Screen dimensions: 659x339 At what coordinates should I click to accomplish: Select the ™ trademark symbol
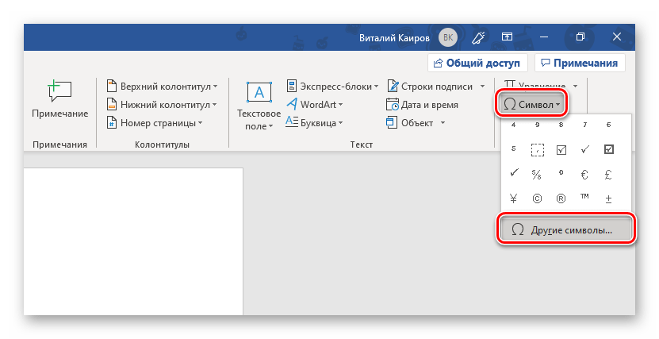coord(584,198)
